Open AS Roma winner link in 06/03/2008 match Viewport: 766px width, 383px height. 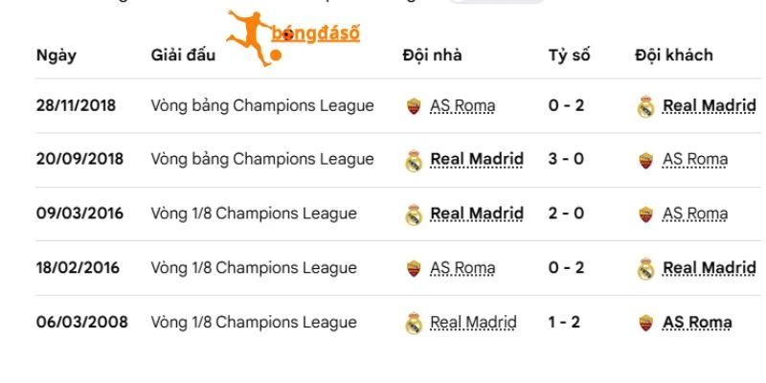pos(697,322)
